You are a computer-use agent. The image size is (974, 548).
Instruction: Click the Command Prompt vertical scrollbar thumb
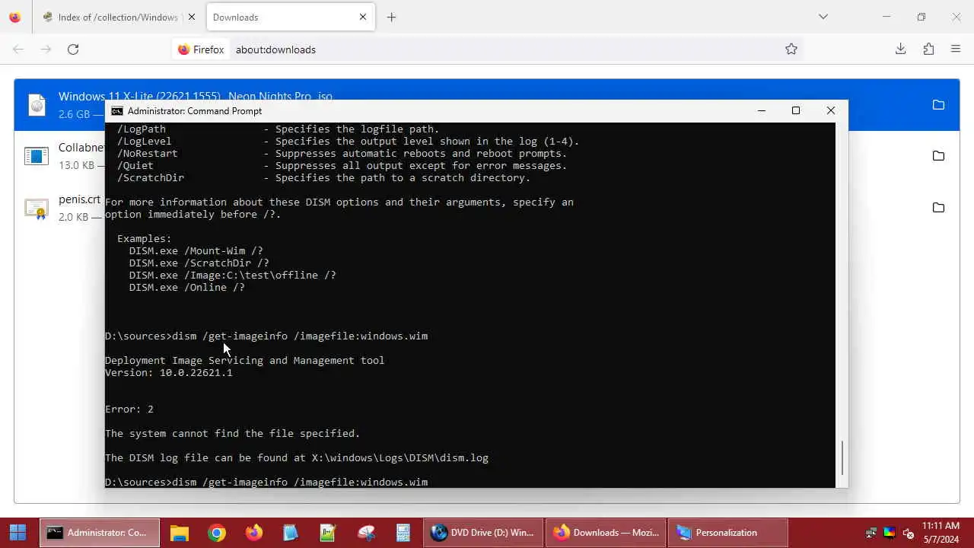coord(842,458)
